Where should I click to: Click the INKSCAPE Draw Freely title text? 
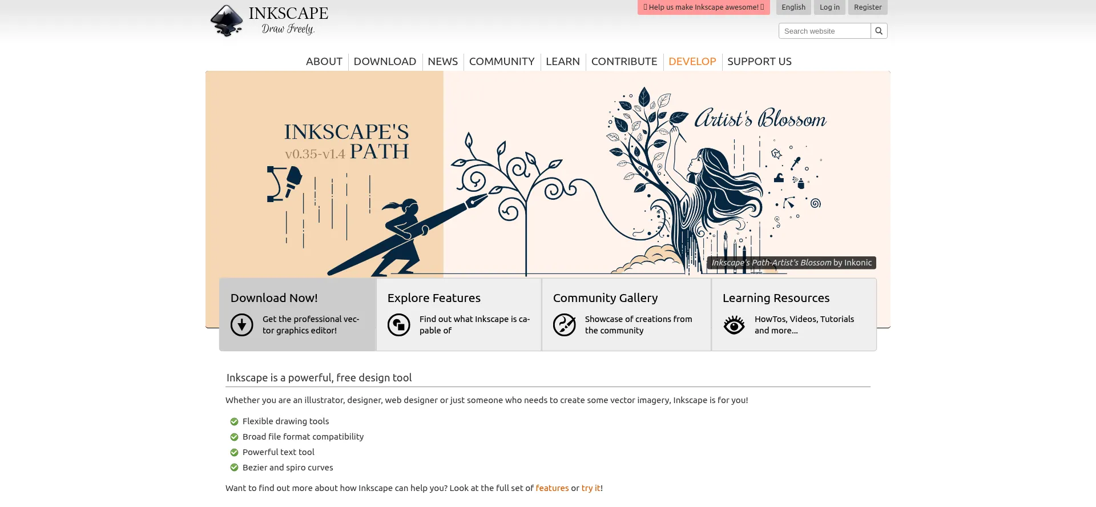(288, 20)
